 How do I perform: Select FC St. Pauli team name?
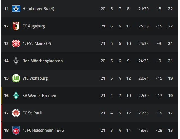[x=32, y=113]
